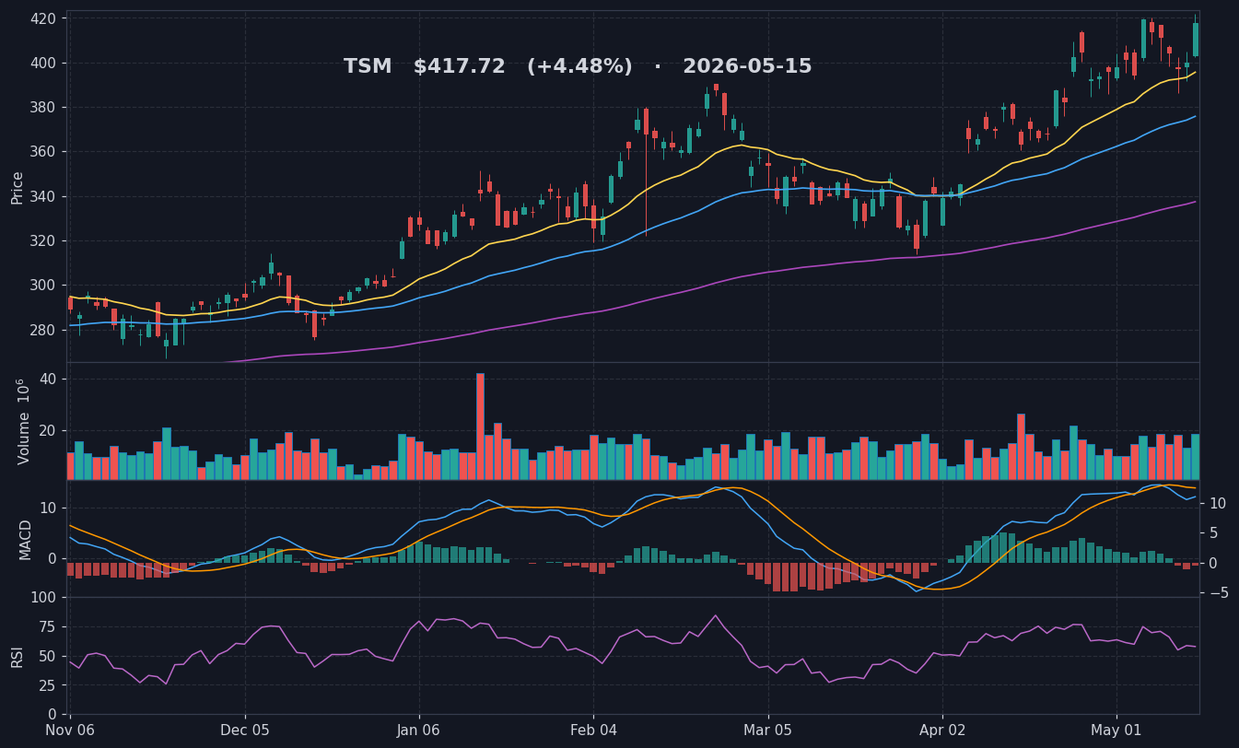Click the 420 price tick label
The width and height of the screenshot is (1239, 748).
(42, 18)
